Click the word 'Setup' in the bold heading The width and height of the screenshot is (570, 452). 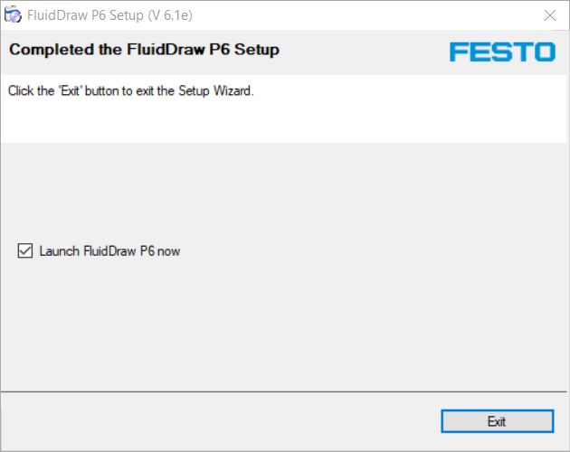pyautogui.click(x=257, y=50)
